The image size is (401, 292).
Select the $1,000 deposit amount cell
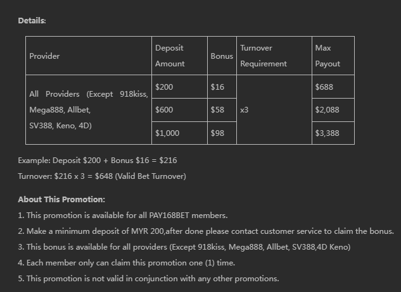point(167,133)
